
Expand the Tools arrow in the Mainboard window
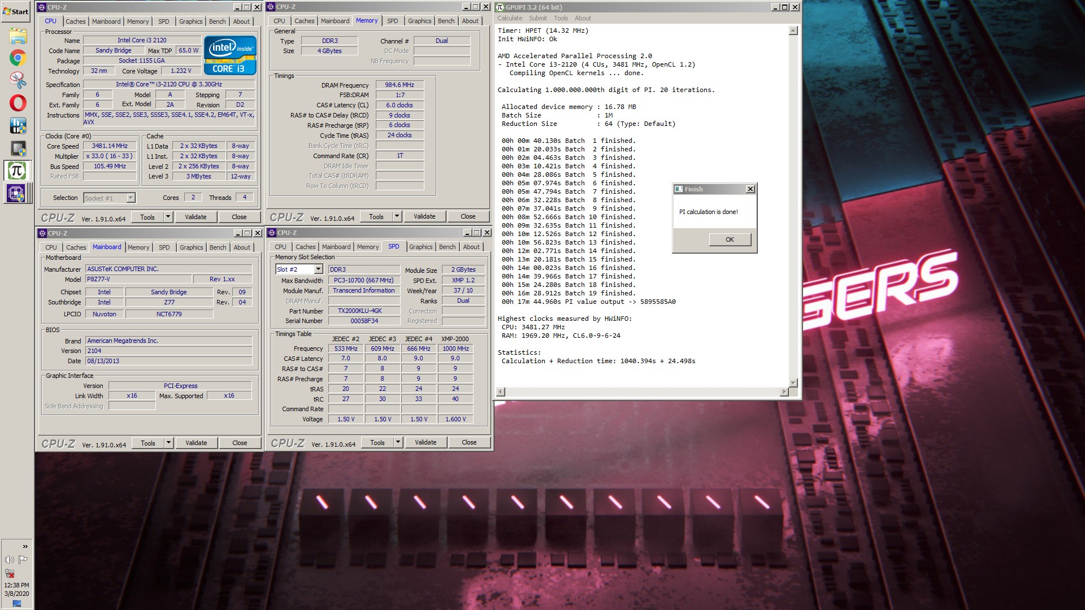(x=168, y=443)
